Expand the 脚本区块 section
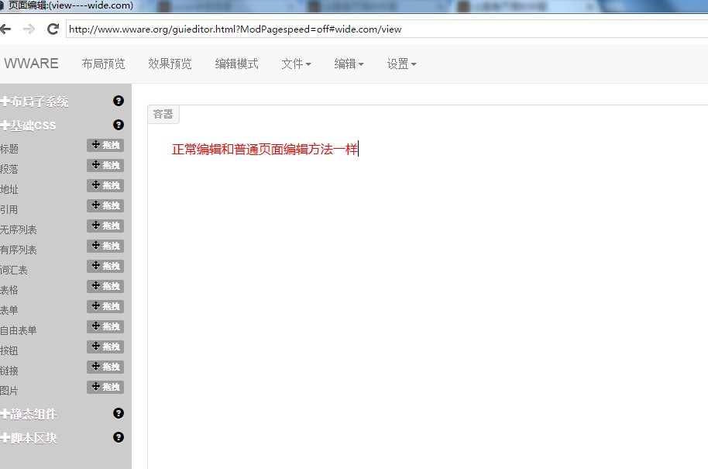 click(x=29, y=438)
